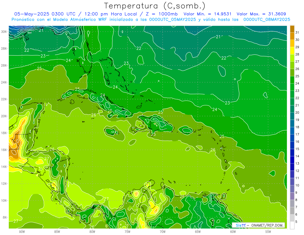
Task: Click the "85W" longitude label
Action: click(57, 232)
